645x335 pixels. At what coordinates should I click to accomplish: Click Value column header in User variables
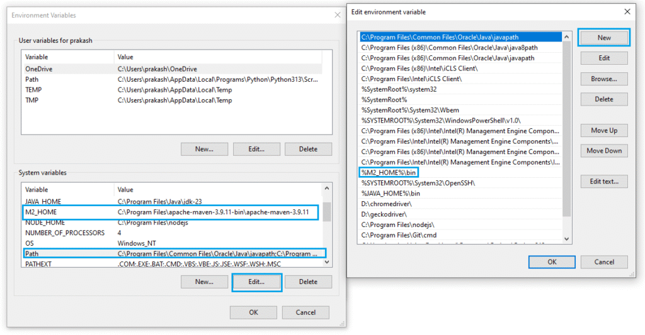coord(218,57)
